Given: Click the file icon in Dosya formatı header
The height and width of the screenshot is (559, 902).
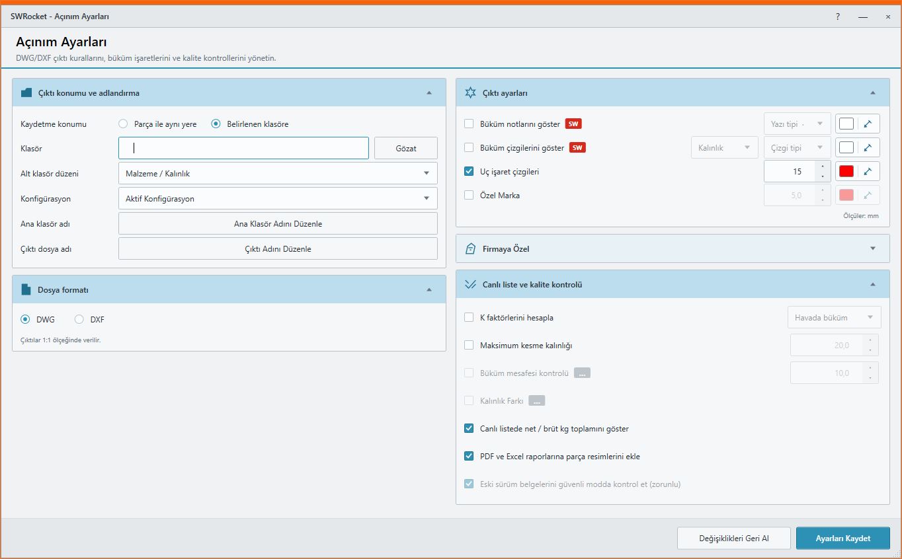Looking at the screenshot, I should (26, 289).
